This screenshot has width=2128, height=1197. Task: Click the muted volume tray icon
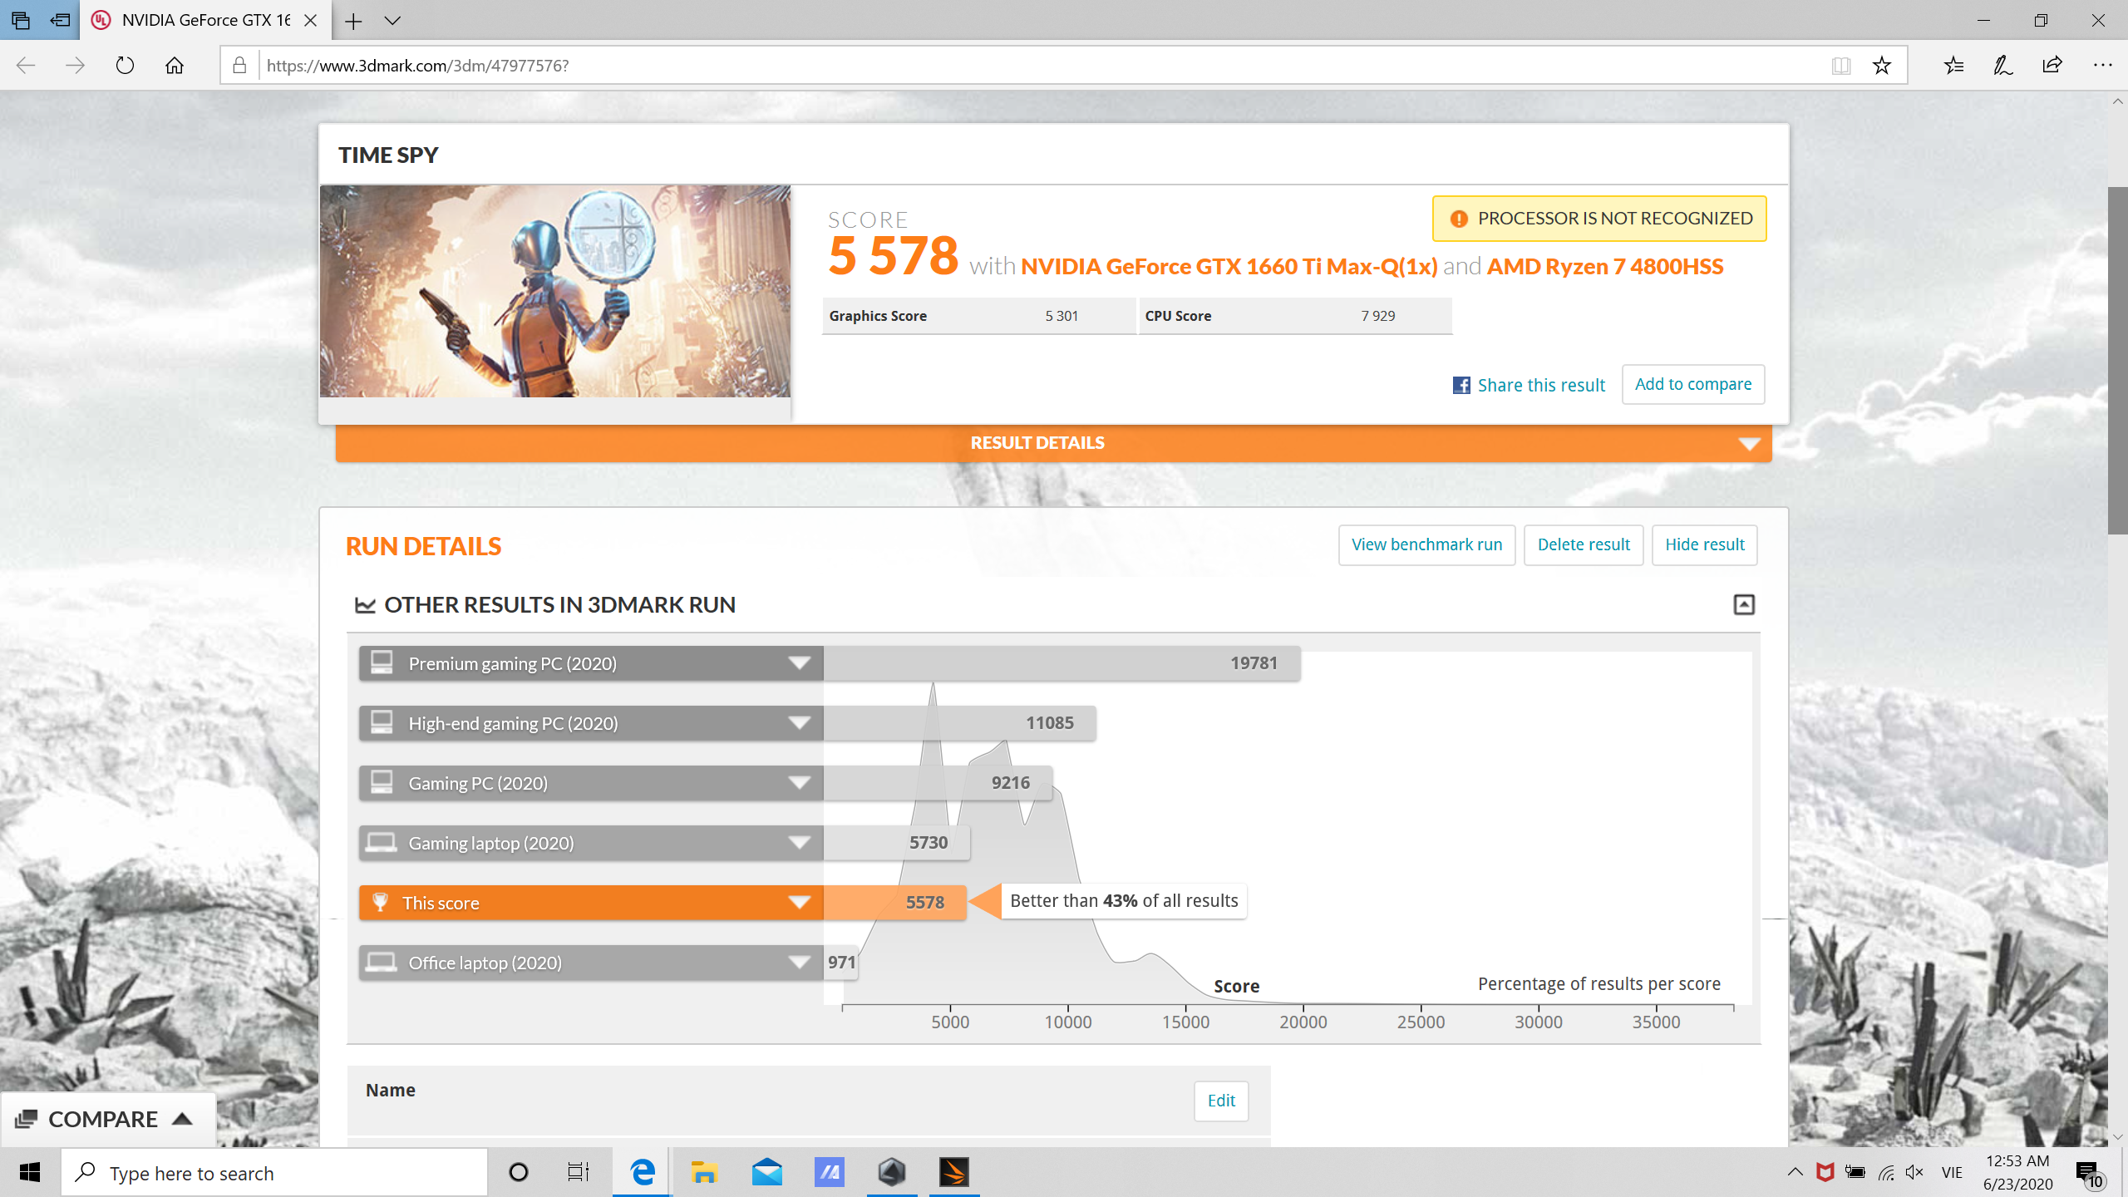[x=1915, y=1172]
